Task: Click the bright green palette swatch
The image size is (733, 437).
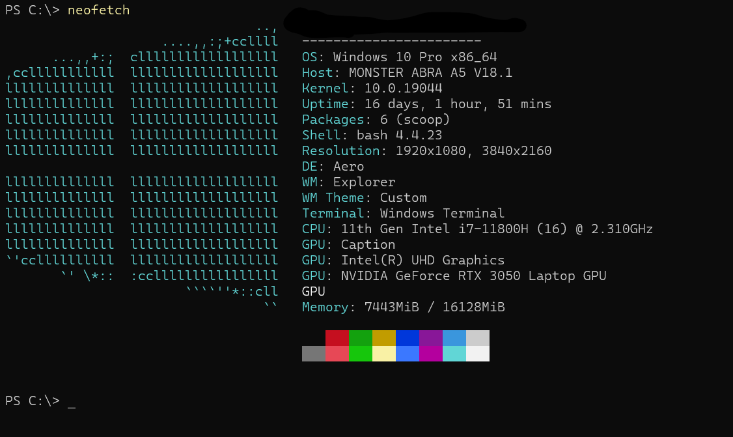Action: tap(361, 354)
